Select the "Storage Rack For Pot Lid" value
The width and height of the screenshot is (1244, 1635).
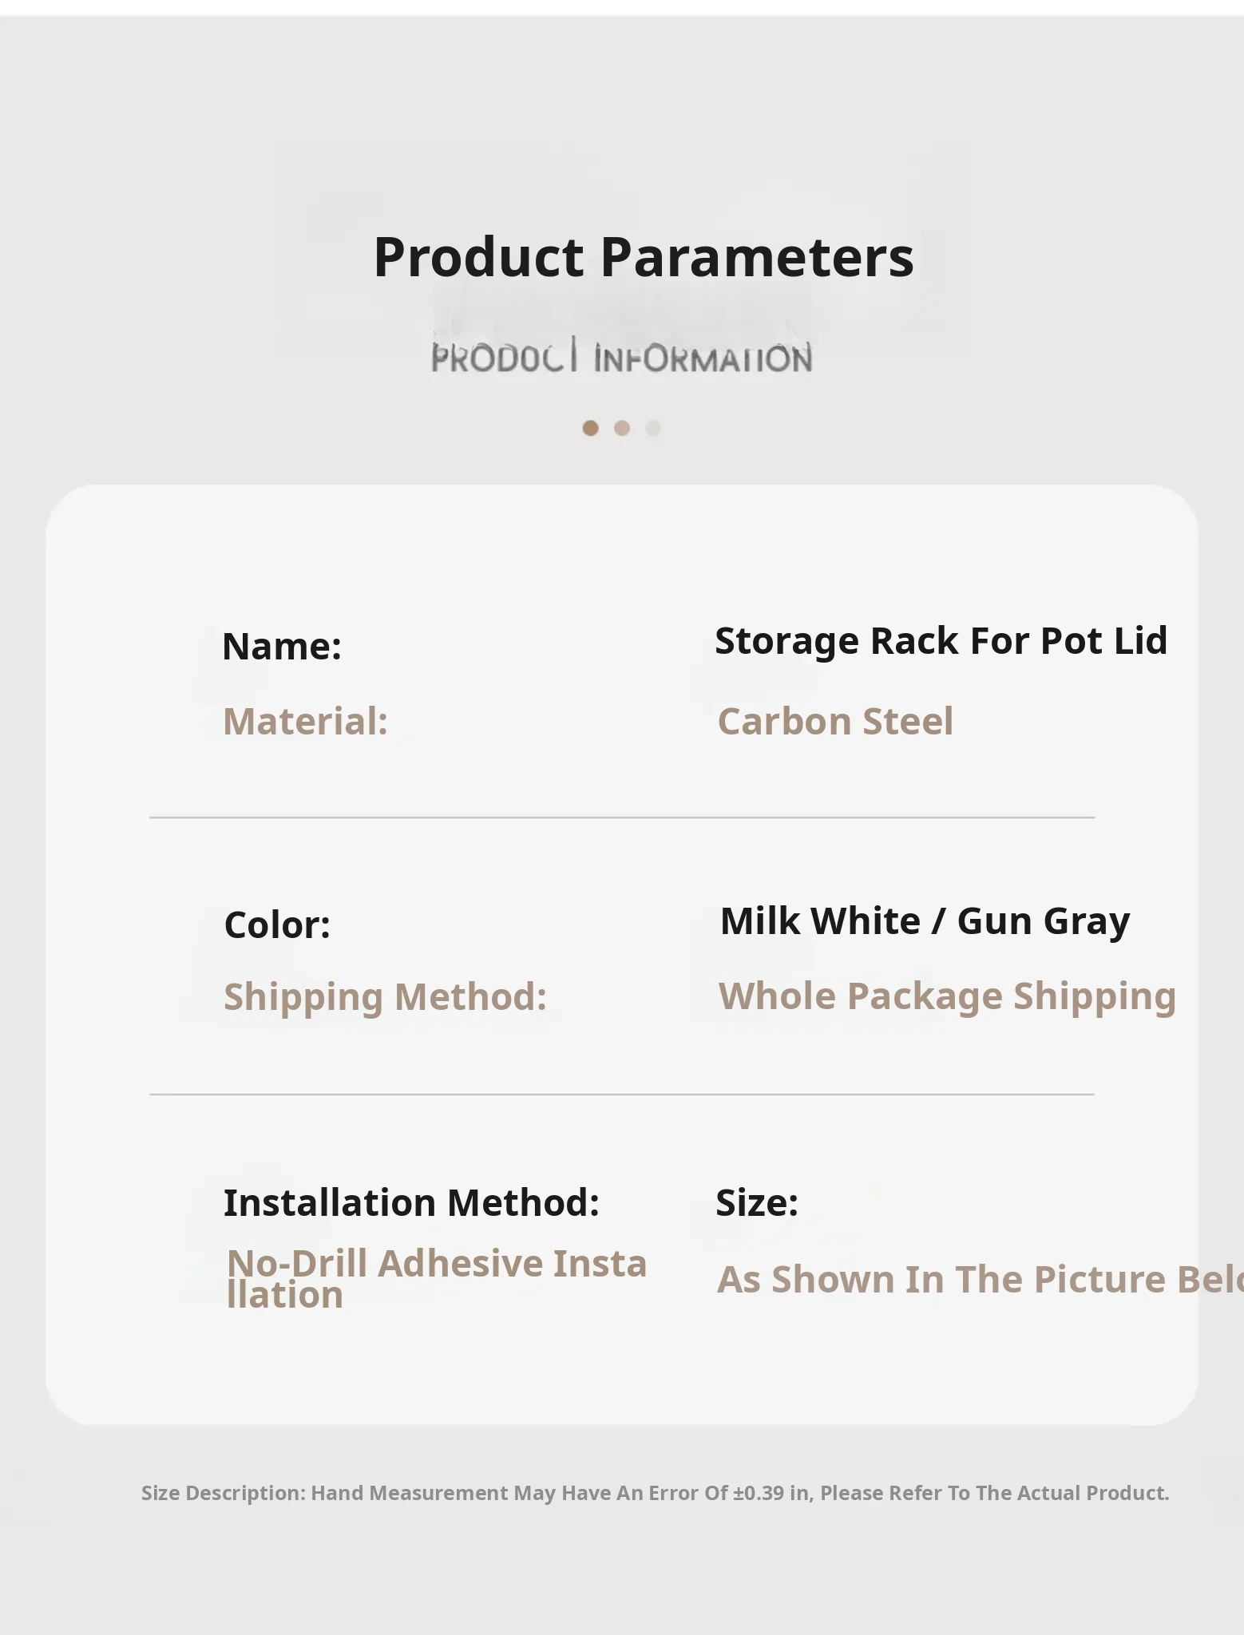(941, 641)
